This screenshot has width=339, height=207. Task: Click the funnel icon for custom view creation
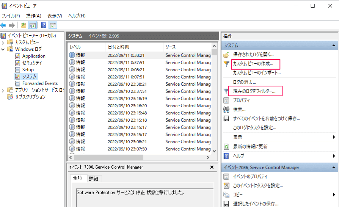click(x=226, y=64)
